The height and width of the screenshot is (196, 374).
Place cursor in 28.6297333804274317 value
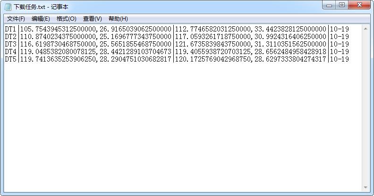(290, 59)
